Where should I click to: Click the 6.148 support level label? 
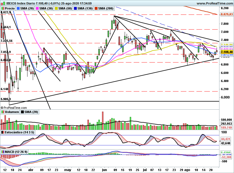click(4, 89)
